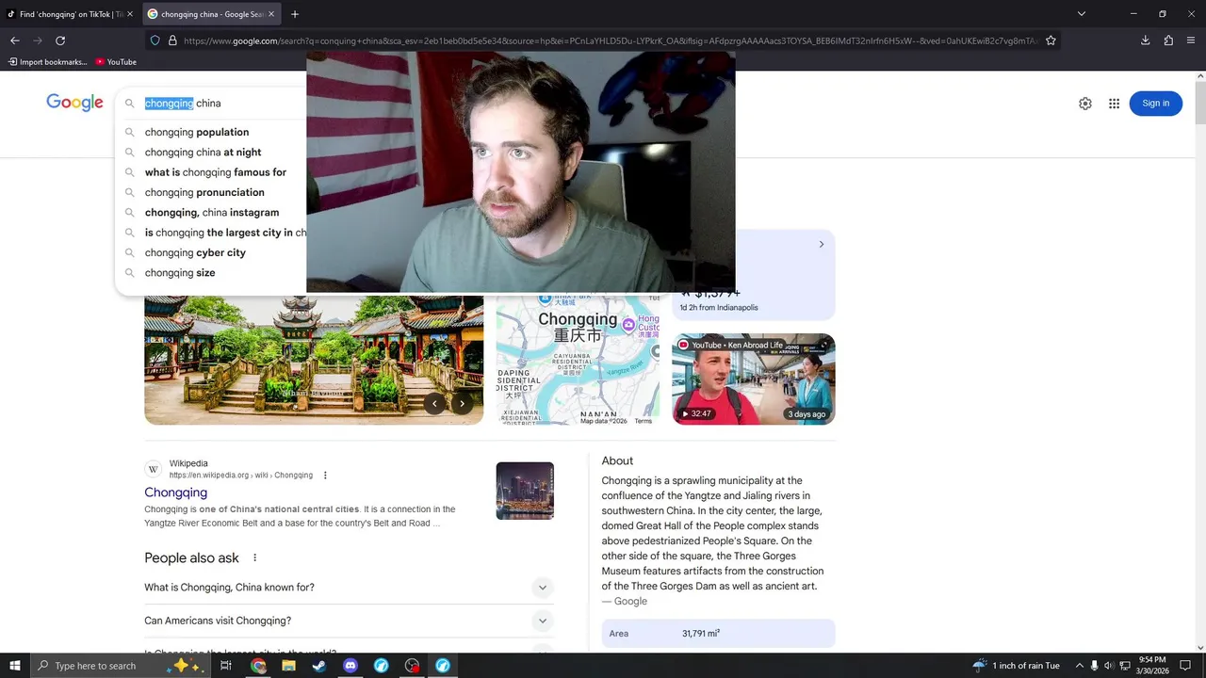Click the map Terms link
Screen dimensions: 1206x678
643,421
